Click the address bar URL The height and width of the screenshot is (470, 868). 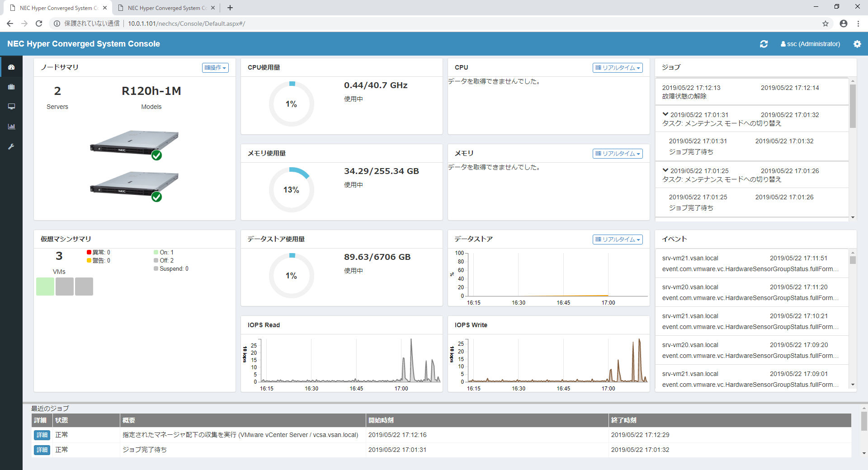[186, 23]
